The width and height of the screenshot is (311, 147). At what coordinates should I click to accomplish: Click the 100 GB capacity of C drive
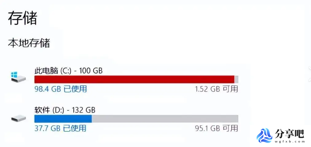coord(91,71)
